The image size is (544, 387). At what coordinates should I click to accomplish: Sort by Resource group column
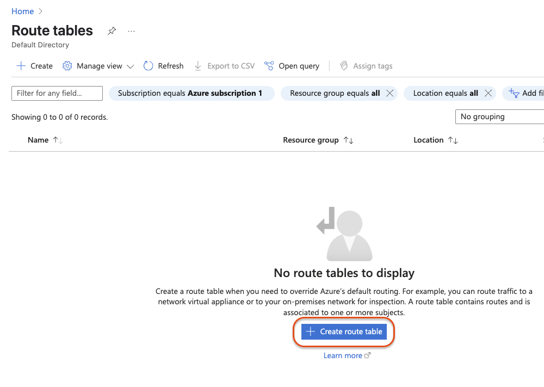pos(318,140)
